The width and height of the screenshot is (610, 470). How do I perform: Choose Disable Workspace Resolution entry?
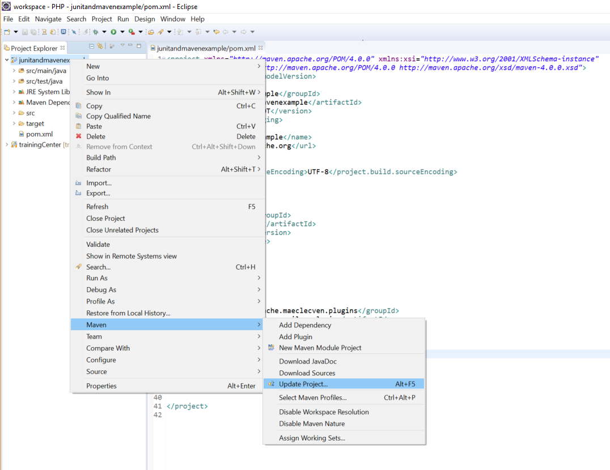[344, 412]
